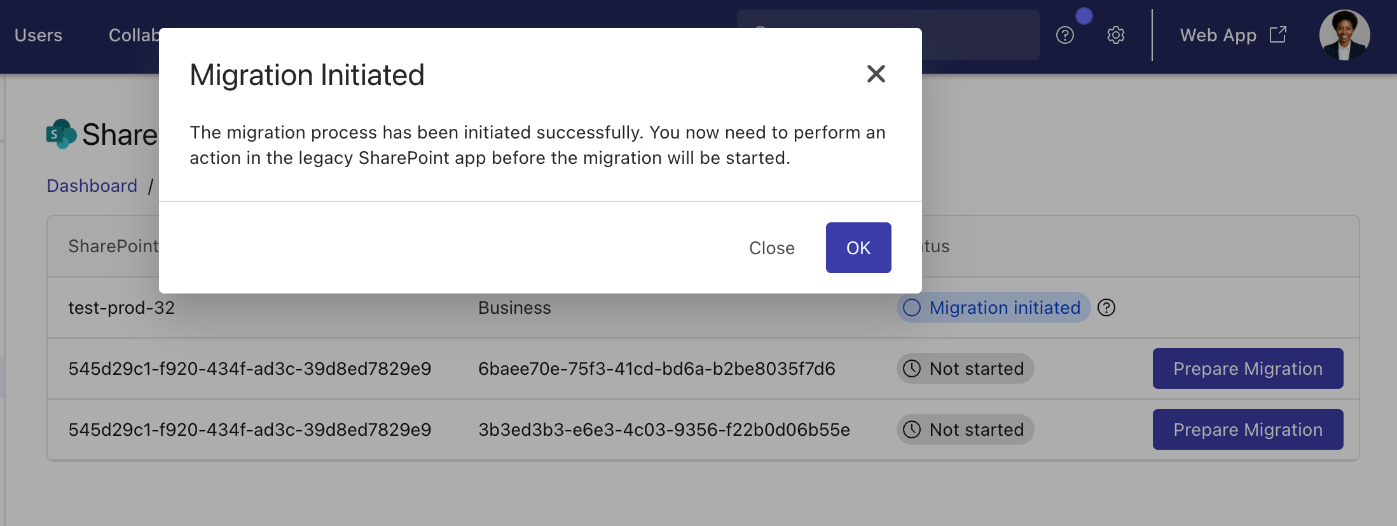Click the help question mark icon in top bar
The height and width of the screenshot is (526, 1397).
coord(1064,35)
